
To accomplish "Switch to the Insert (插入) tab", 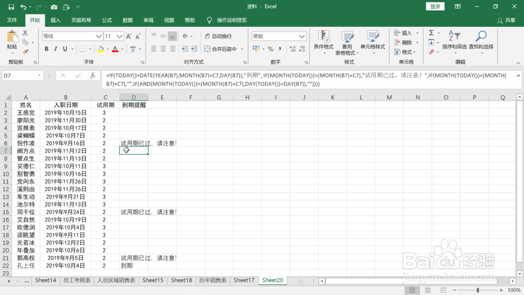I will (x=56, y=20).
